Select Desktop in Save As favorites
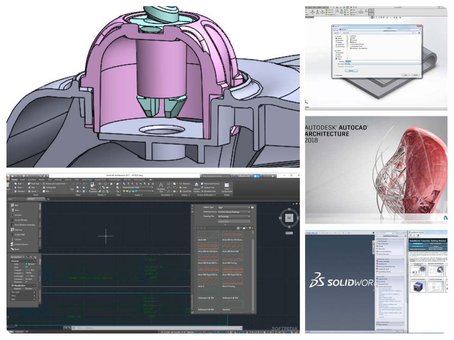 (x=339, y=38)
